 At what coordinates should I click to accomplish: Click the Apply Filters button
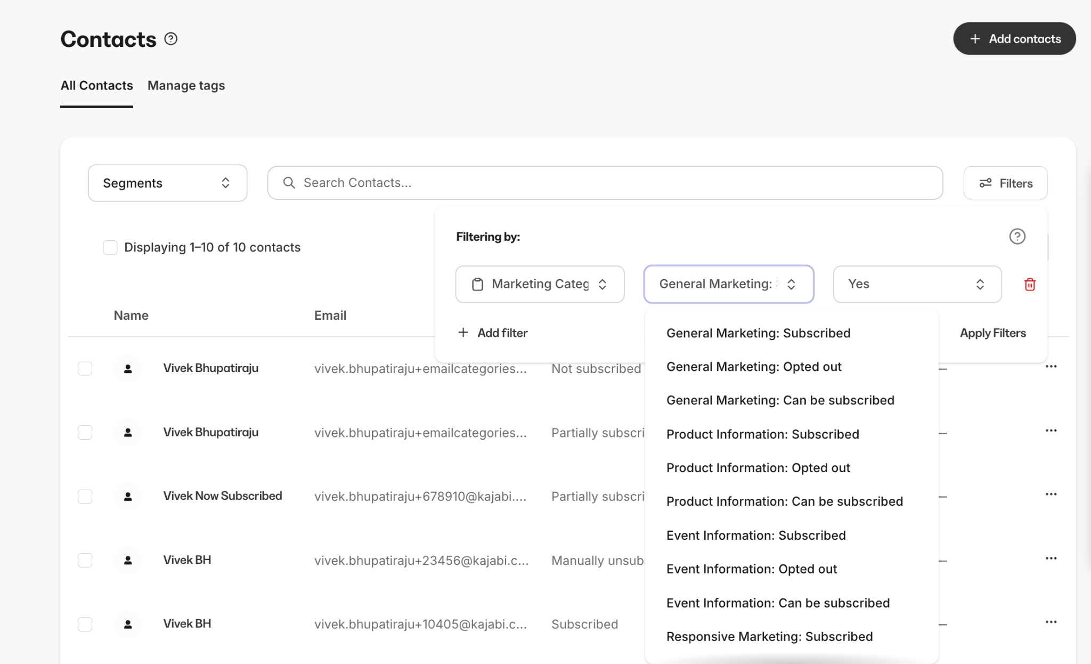click(992, 333)
